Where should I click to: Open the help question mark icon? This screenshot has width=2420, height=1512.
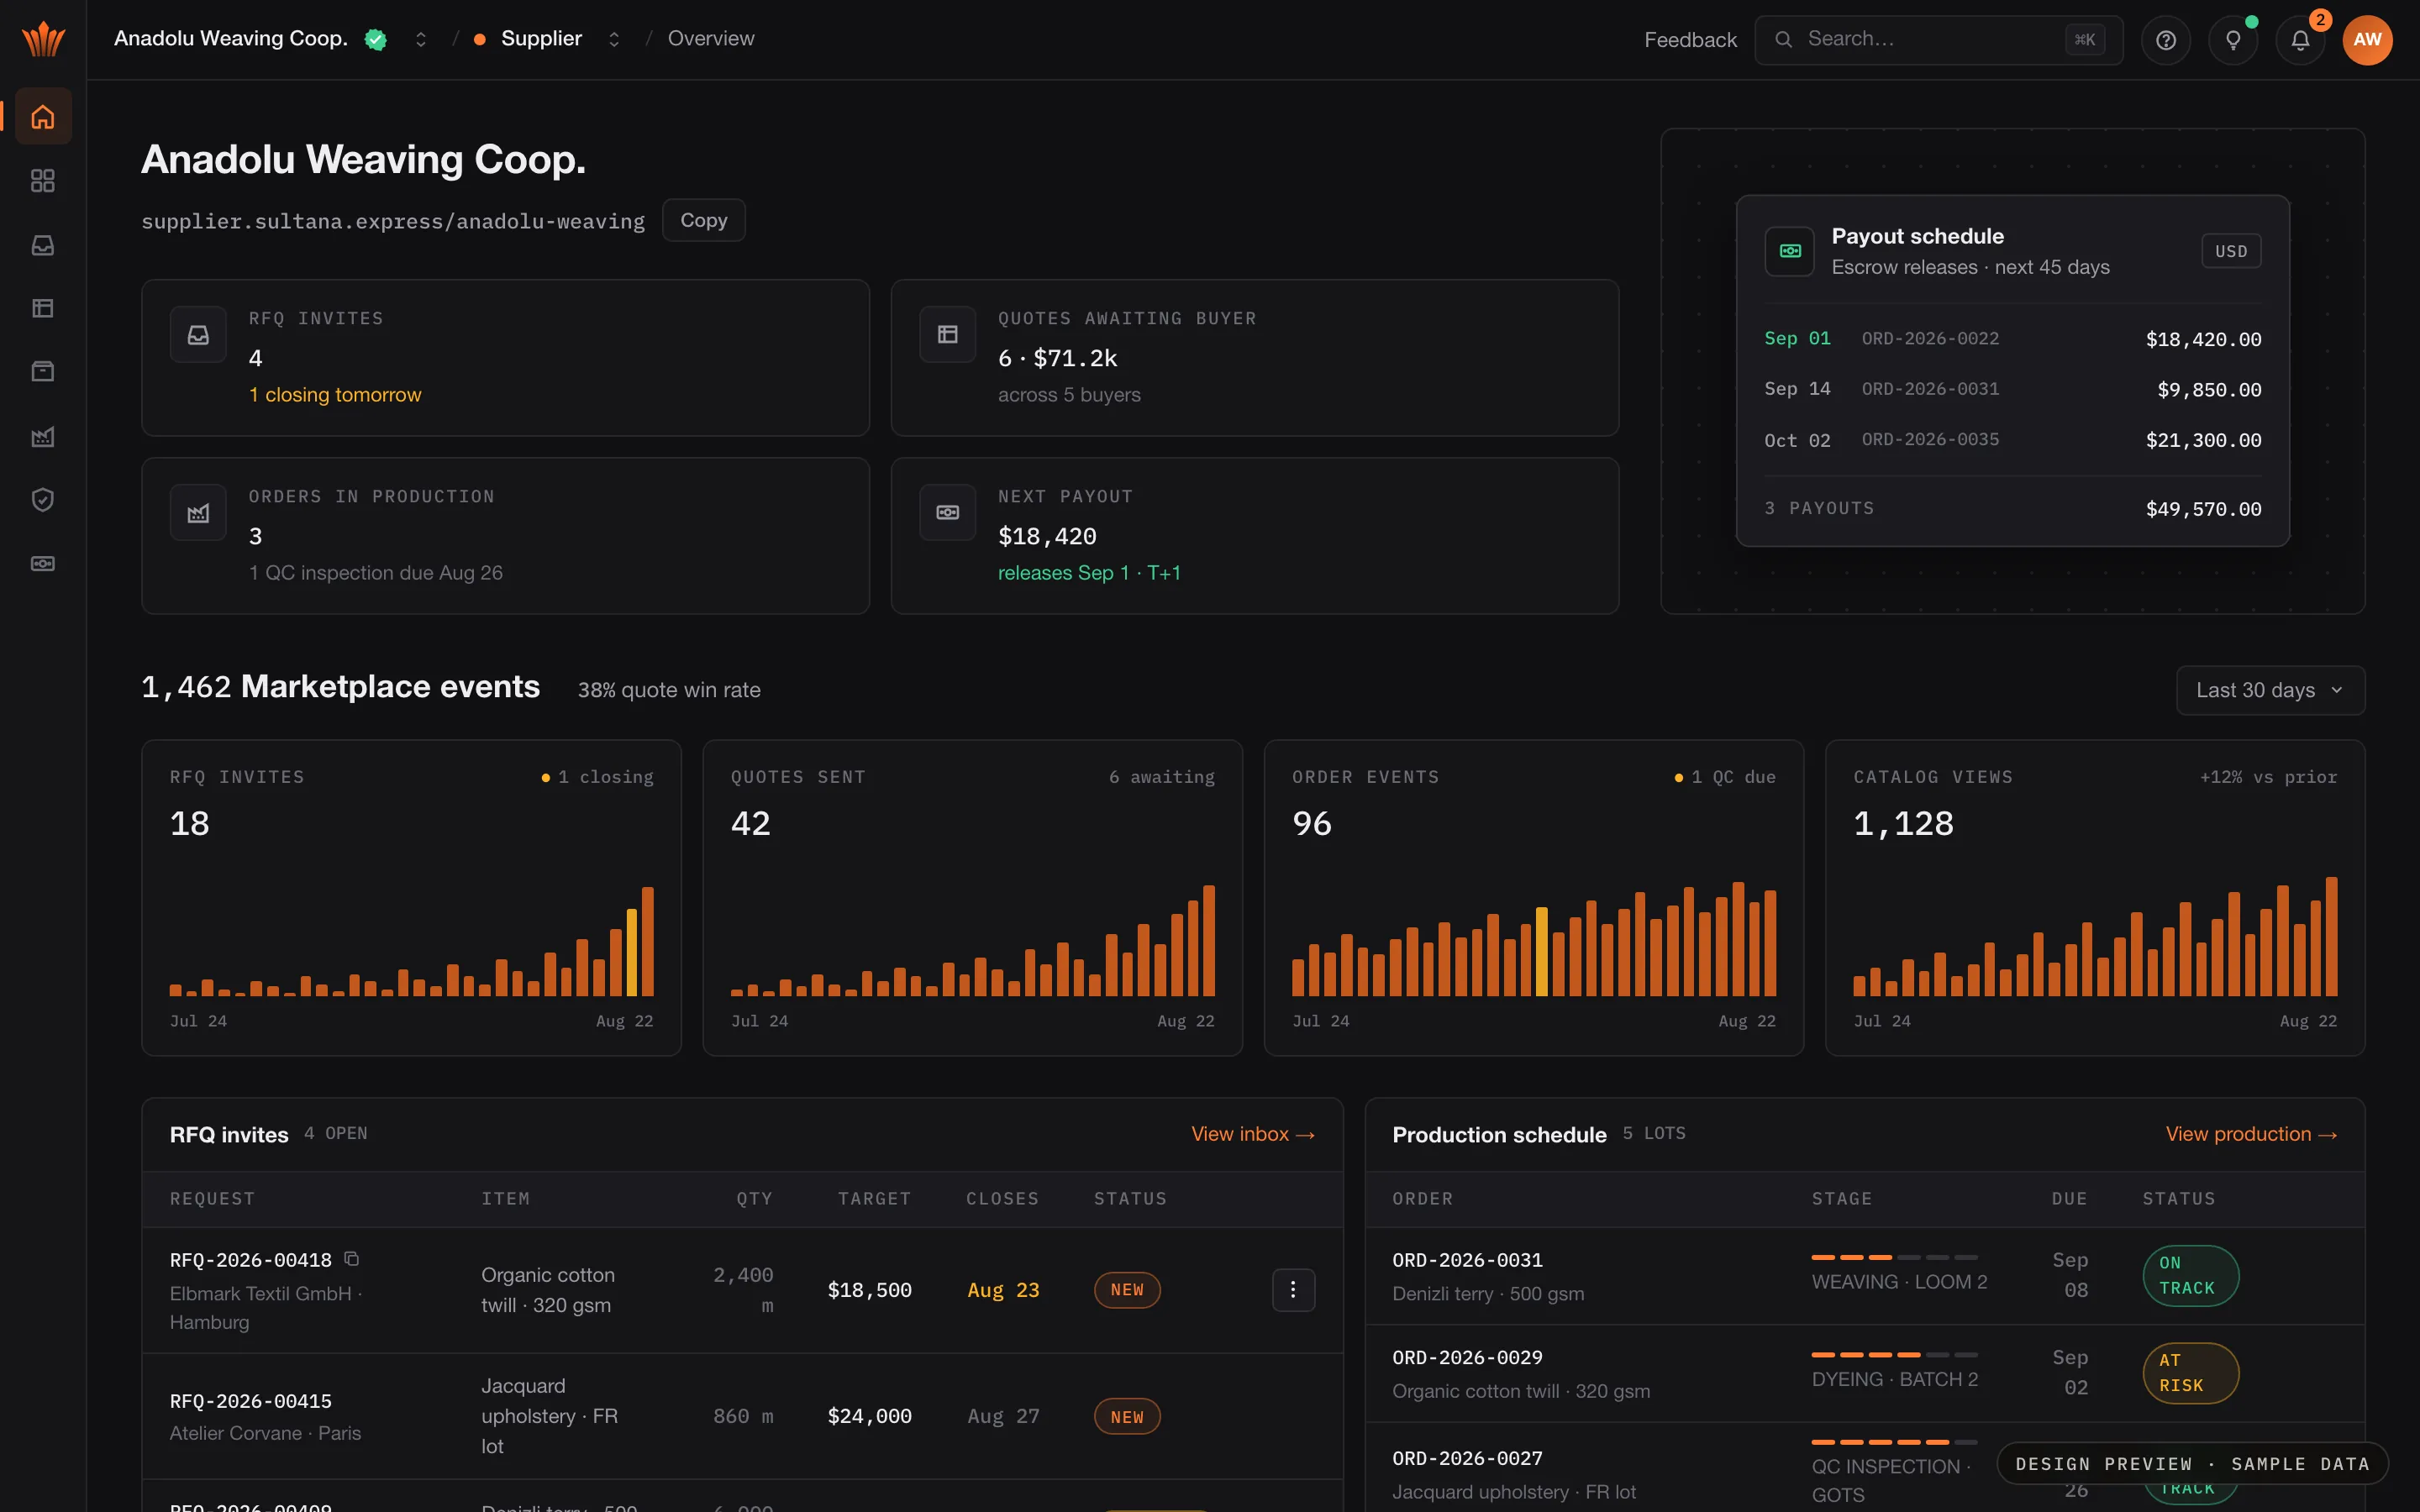2166,40
